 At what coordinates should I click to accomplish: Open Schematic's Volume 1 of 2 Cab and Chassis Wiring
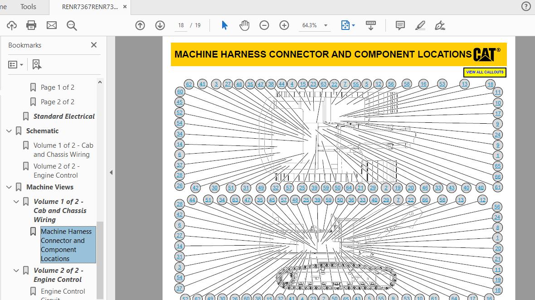63,150
